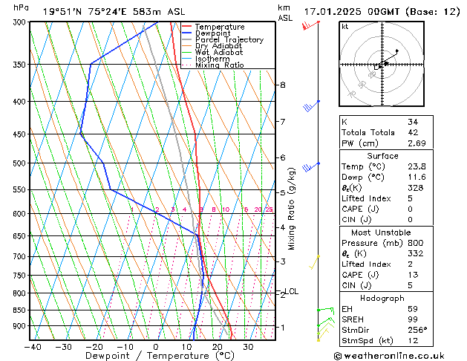Click the StmDir value '256°'

coord(417,330)
